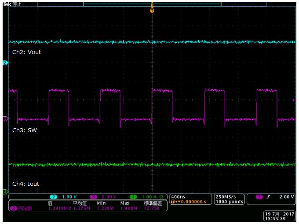The height and width of the screenshot is (224, 299).
Task: Click channel 2 scale 1.00 V
Action: point(69,197)
